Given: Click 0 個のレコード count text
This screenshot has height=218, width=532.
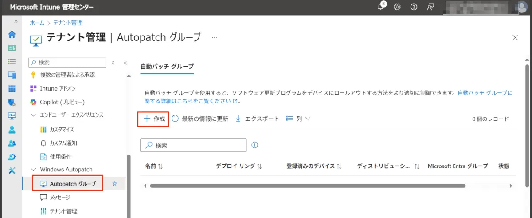Looking at the screenshot, I should coord(490,119).
